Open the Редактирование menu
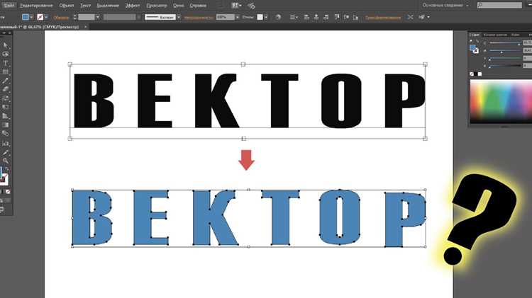Viewport: 532px width, 298px height. [36, 6]
